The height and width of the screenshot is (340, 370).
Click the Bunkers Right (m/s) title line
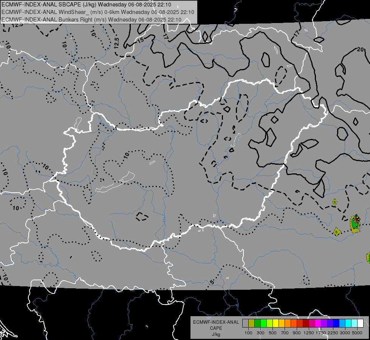[91, 20]
